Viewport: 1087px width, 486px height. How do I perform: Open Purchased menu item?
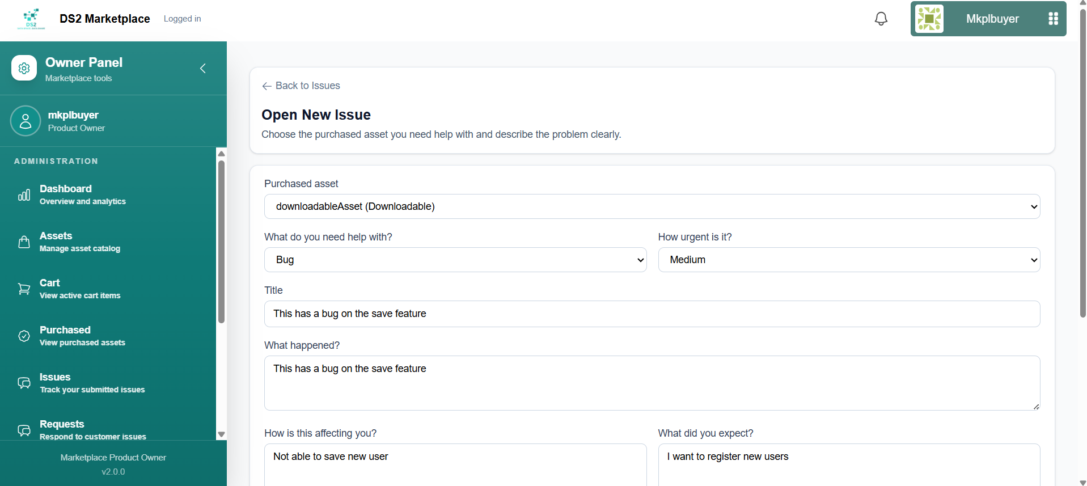108,336
